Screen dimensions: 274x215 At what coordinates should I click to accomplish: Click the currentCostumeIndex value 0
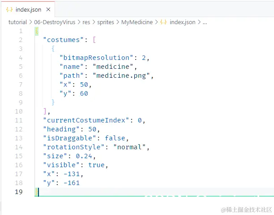(140, 120)
